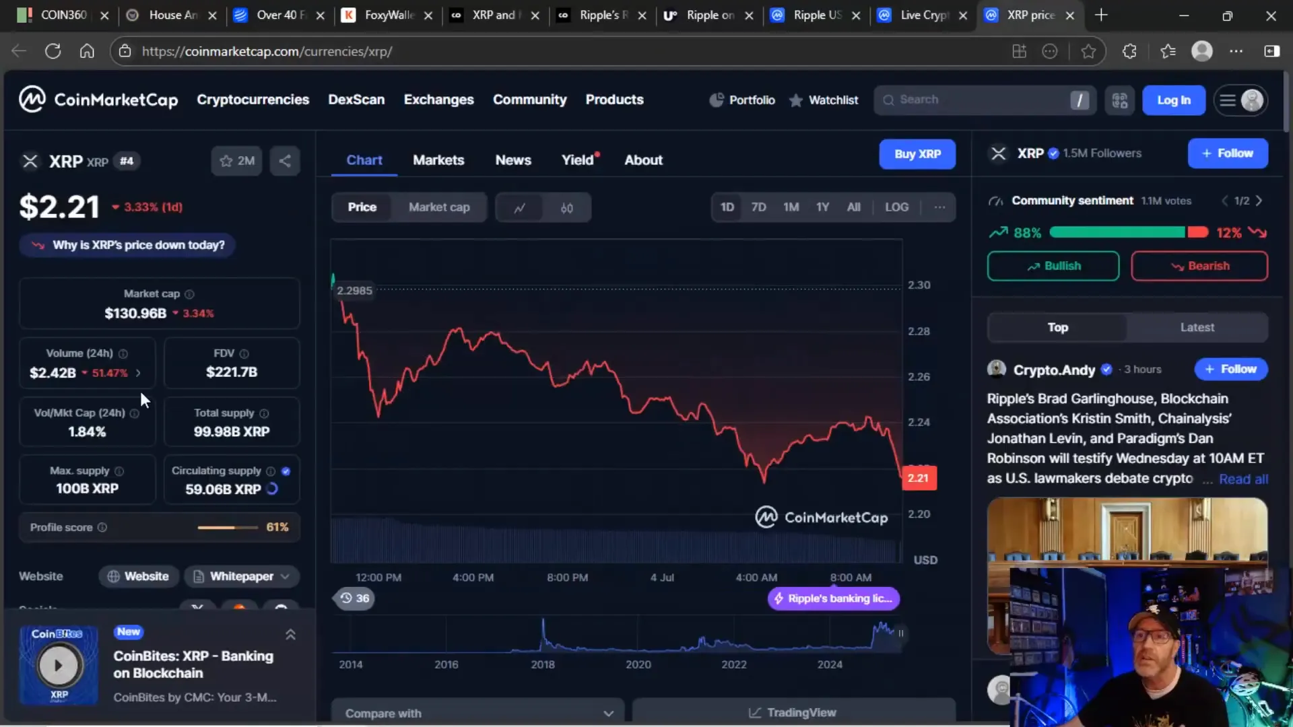Select 1Y time range
The image size is (1293, 727).
pos(822,207)
